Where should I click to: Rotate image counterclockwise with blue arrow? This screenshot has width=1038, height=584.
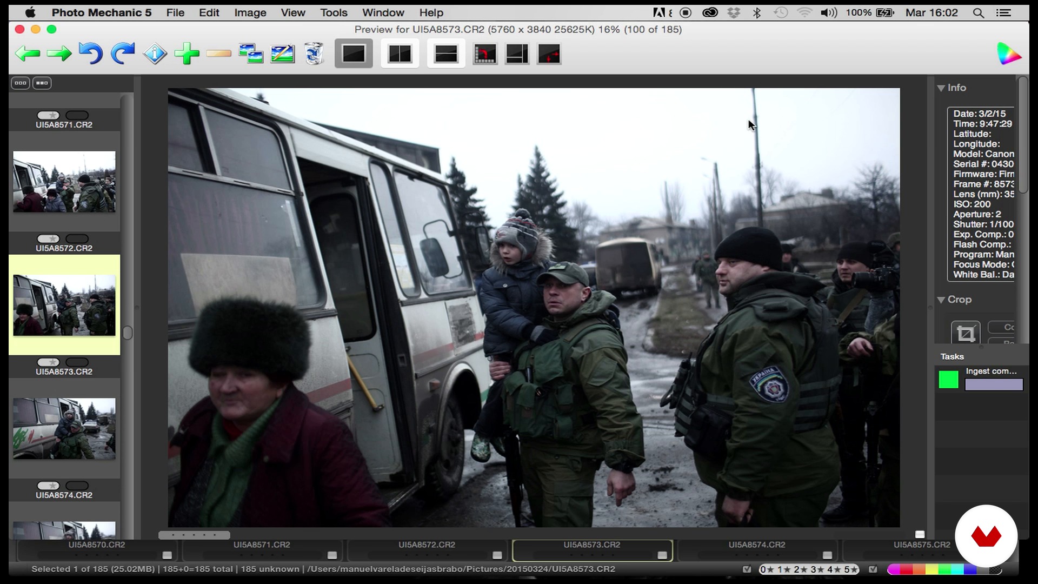pos(91,54)
